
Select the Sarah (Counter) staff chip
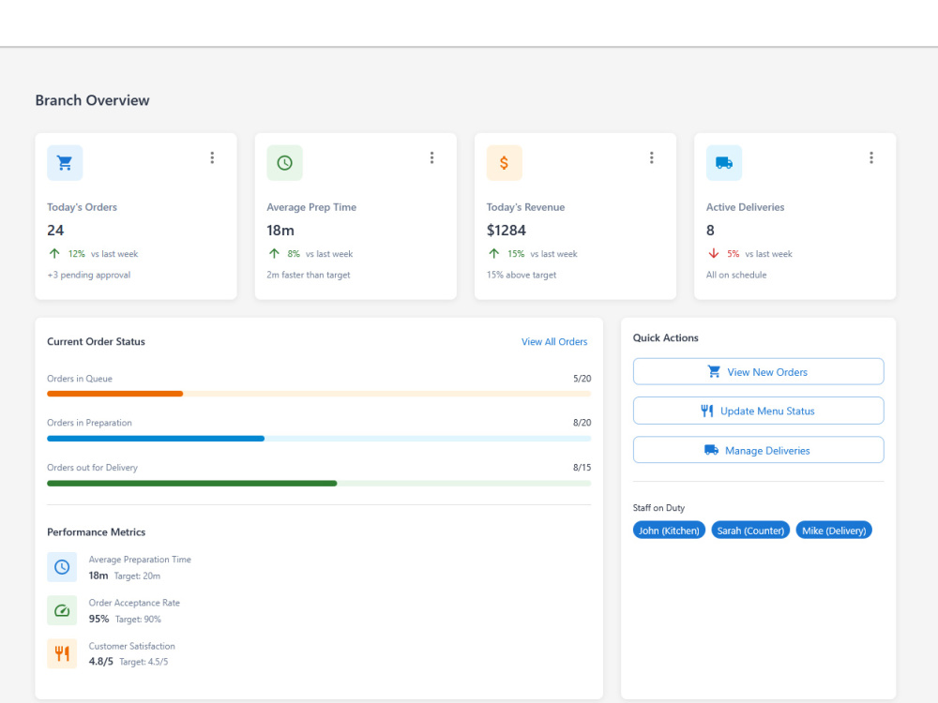coord(750,531)
